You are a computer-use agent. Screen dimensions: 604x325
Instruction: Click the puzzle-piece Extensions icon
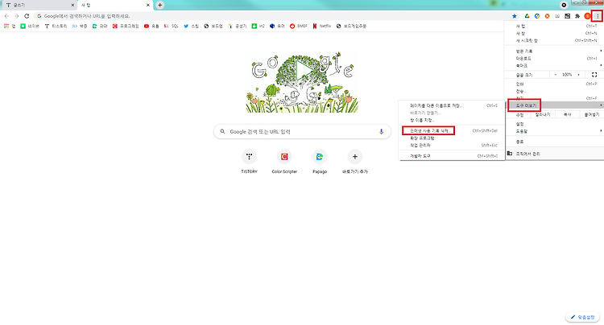tap(577, 16)
